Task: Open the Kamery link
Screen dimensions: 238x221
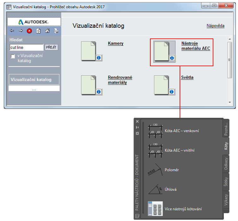Action: [x=116, y=44]
